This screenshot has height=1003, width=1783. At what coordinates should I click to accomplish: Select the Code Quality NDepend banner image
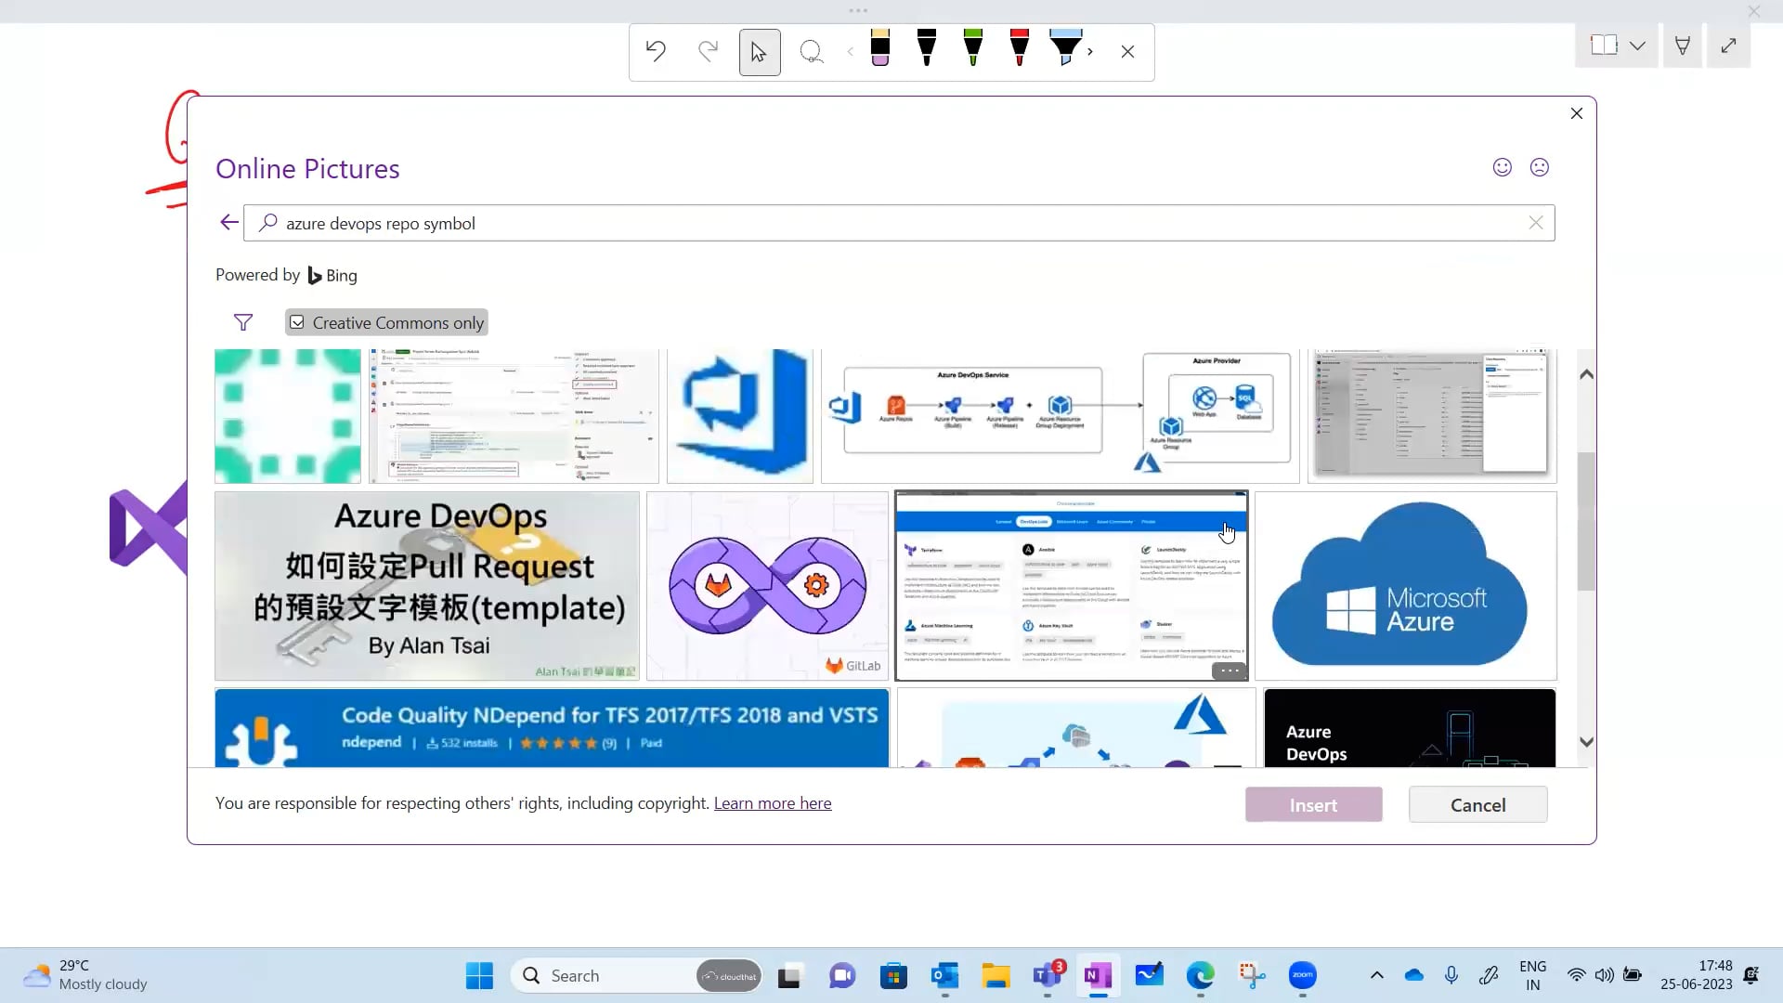pyautogui.click(x=552, y=728)
